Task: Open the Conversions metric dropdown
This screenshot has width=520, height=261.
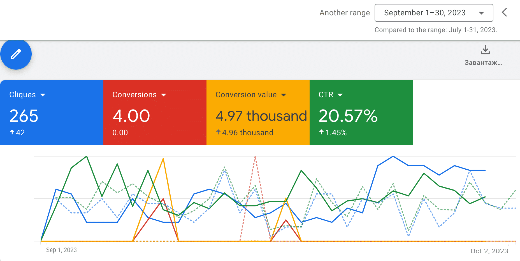Action: click(x=164, y=95)
